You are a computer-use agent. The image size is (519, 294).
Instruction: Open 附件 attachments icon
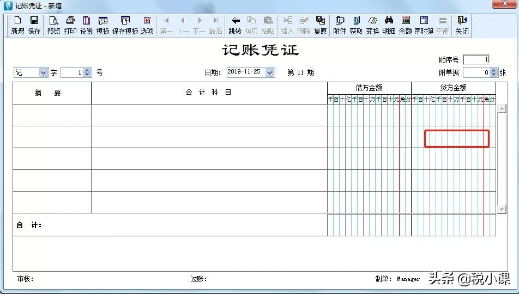point(340,25)
